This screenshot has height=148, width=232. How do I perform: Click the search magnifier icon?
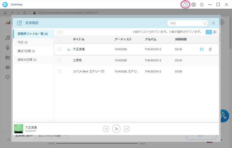(205, 23)
